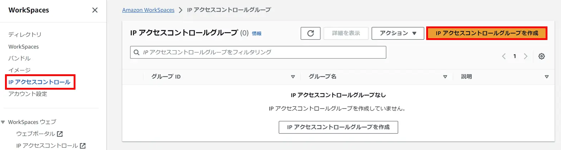Image resolution: width=561 pixels, height=150 pixels.
Task: Sort by 説明 column arrow
Action: (547, 77)
